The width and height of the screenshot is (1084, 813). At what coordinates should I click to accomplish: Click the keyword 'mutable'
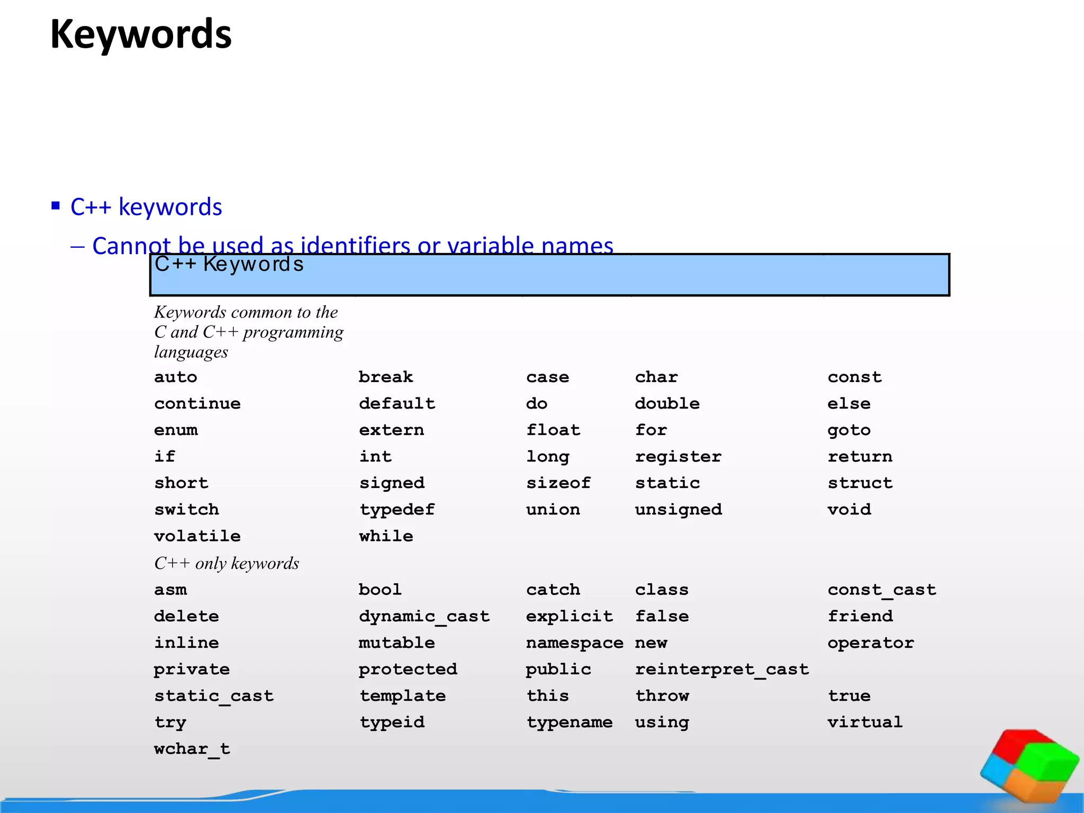[397, 643]
